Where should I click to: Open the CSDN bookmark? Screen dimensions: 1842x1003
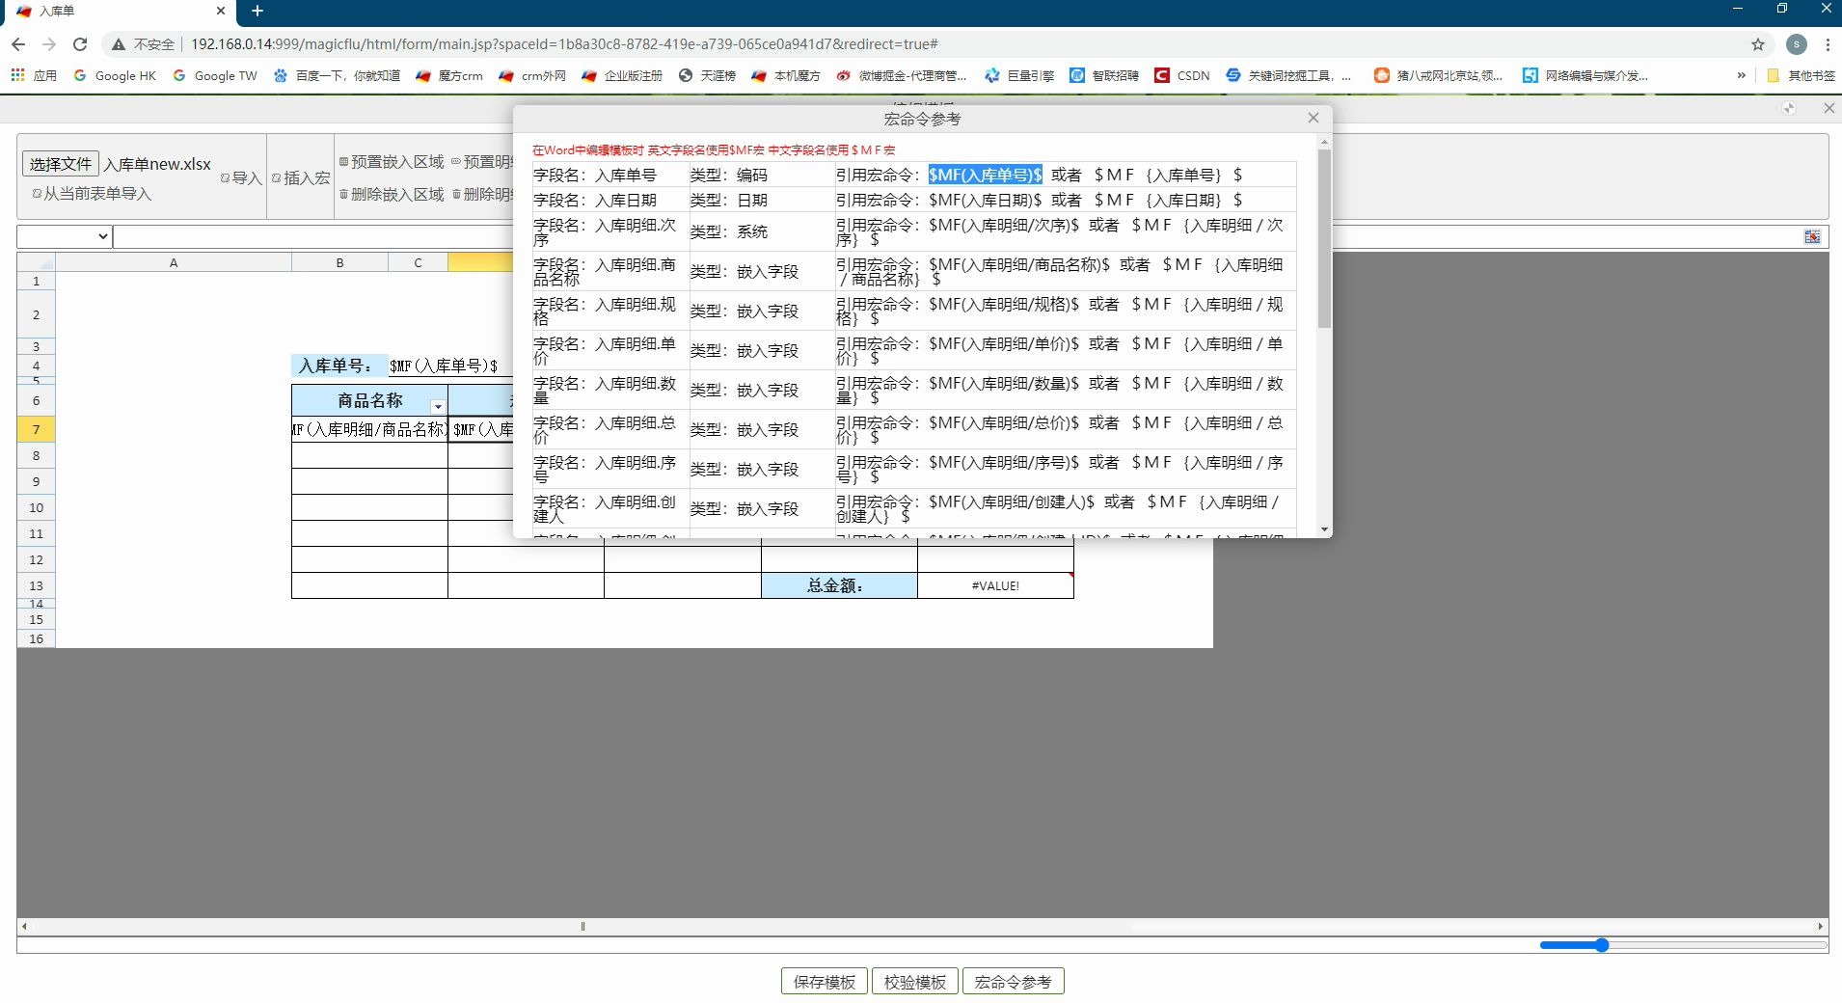[x=1182, y=75]
